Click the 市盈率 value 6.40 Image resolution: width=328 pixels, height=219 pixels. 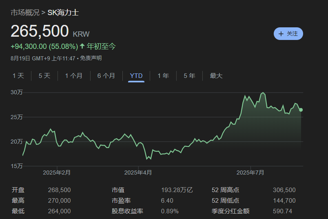pos(167,201)
